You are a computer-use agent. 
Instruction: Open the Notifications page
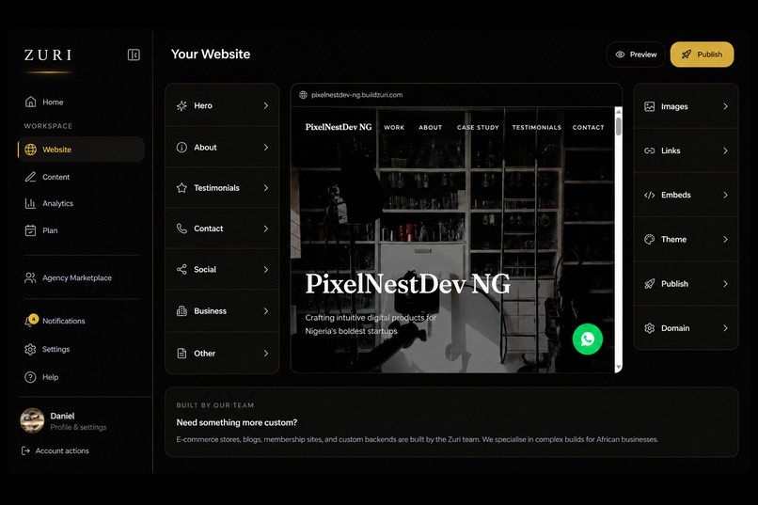81,321
